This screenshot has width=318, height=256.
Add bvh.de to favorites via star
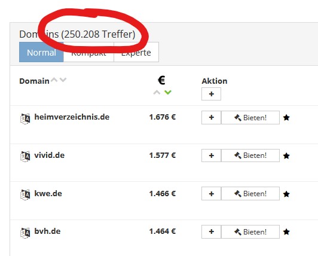tap(286, 231)
